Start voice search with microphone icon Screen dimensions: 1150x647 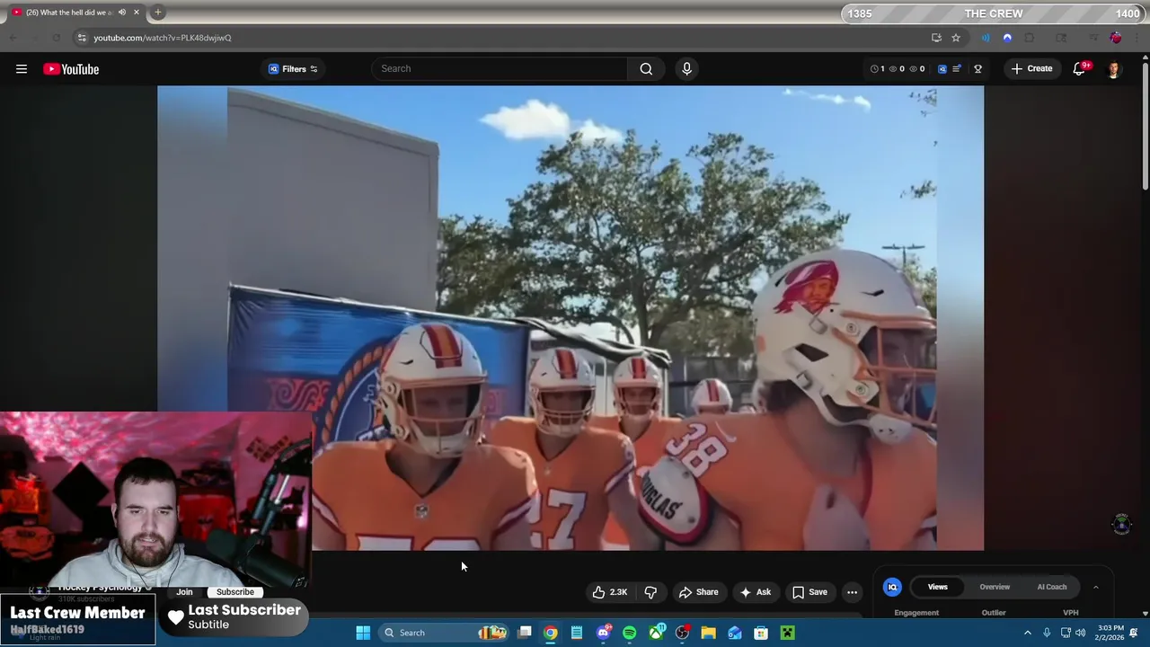click(x=686, y=68)
